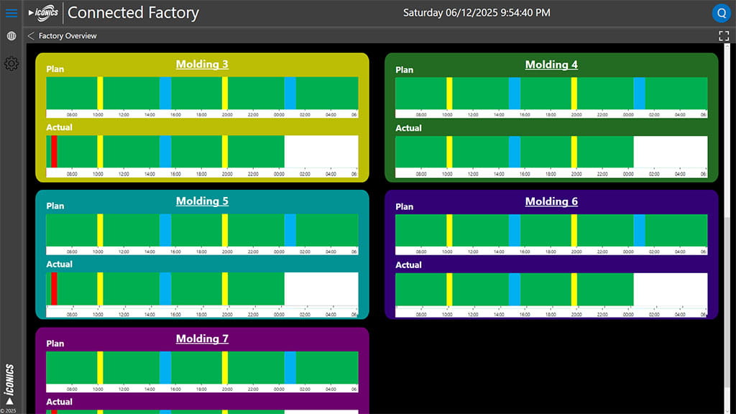Open the settings gear in sidebar
This screenshot has width=736, height=414.
tap(11, 63)
